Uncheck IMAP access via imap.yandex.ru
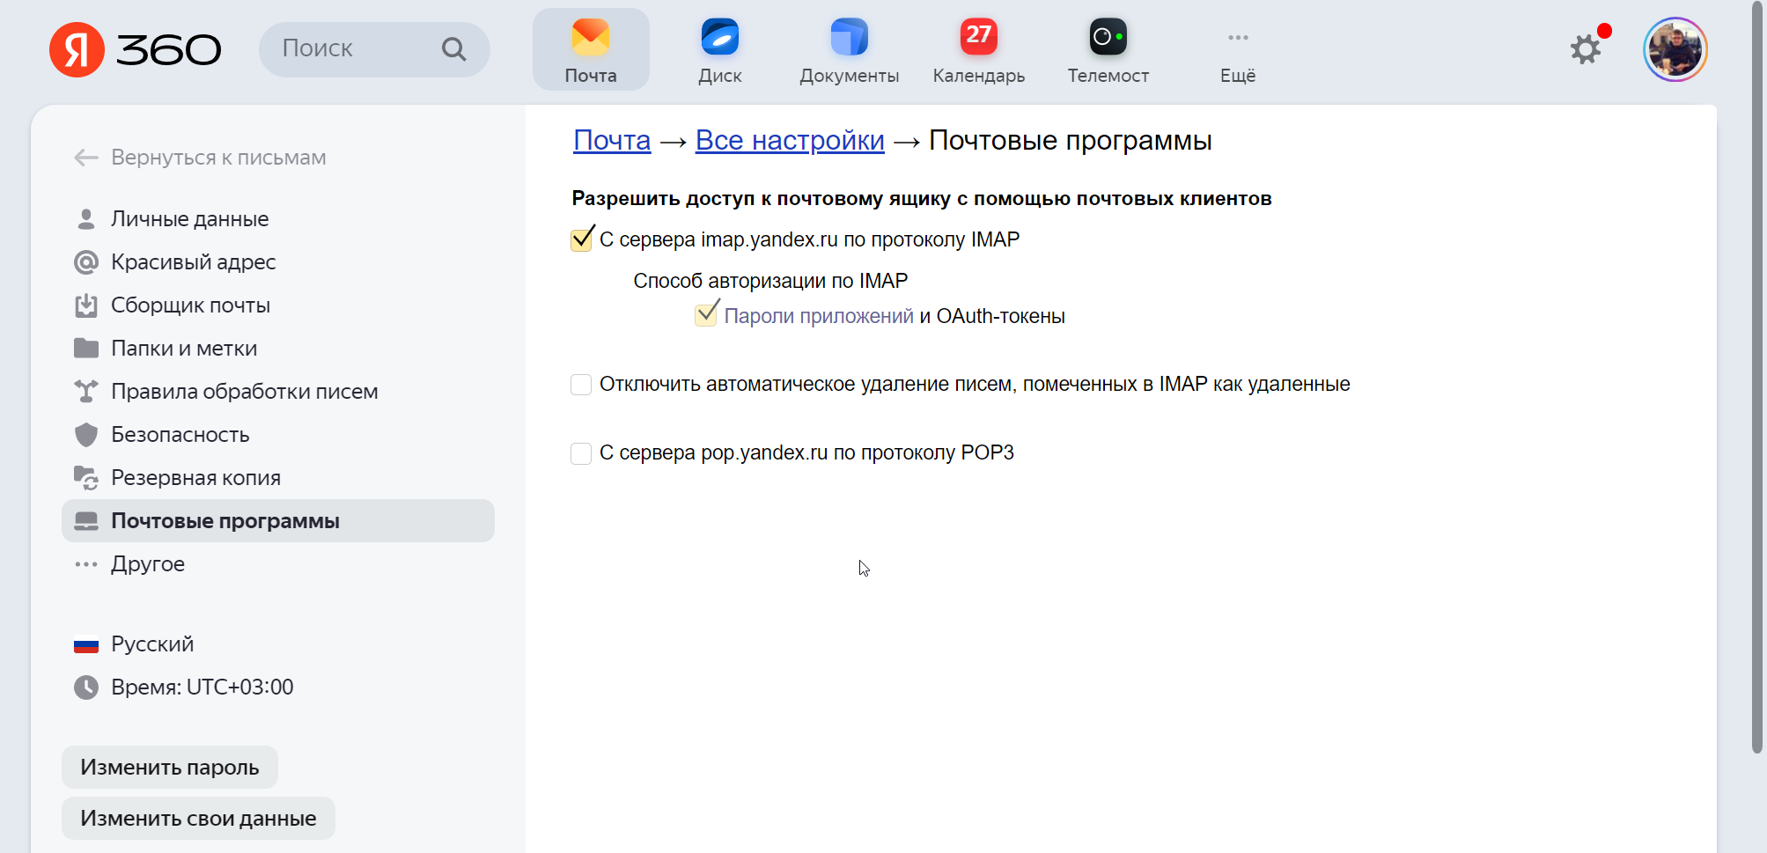The height and width of the screenshot is (853, 1767). pyautogui.click(x=581, y=239)
